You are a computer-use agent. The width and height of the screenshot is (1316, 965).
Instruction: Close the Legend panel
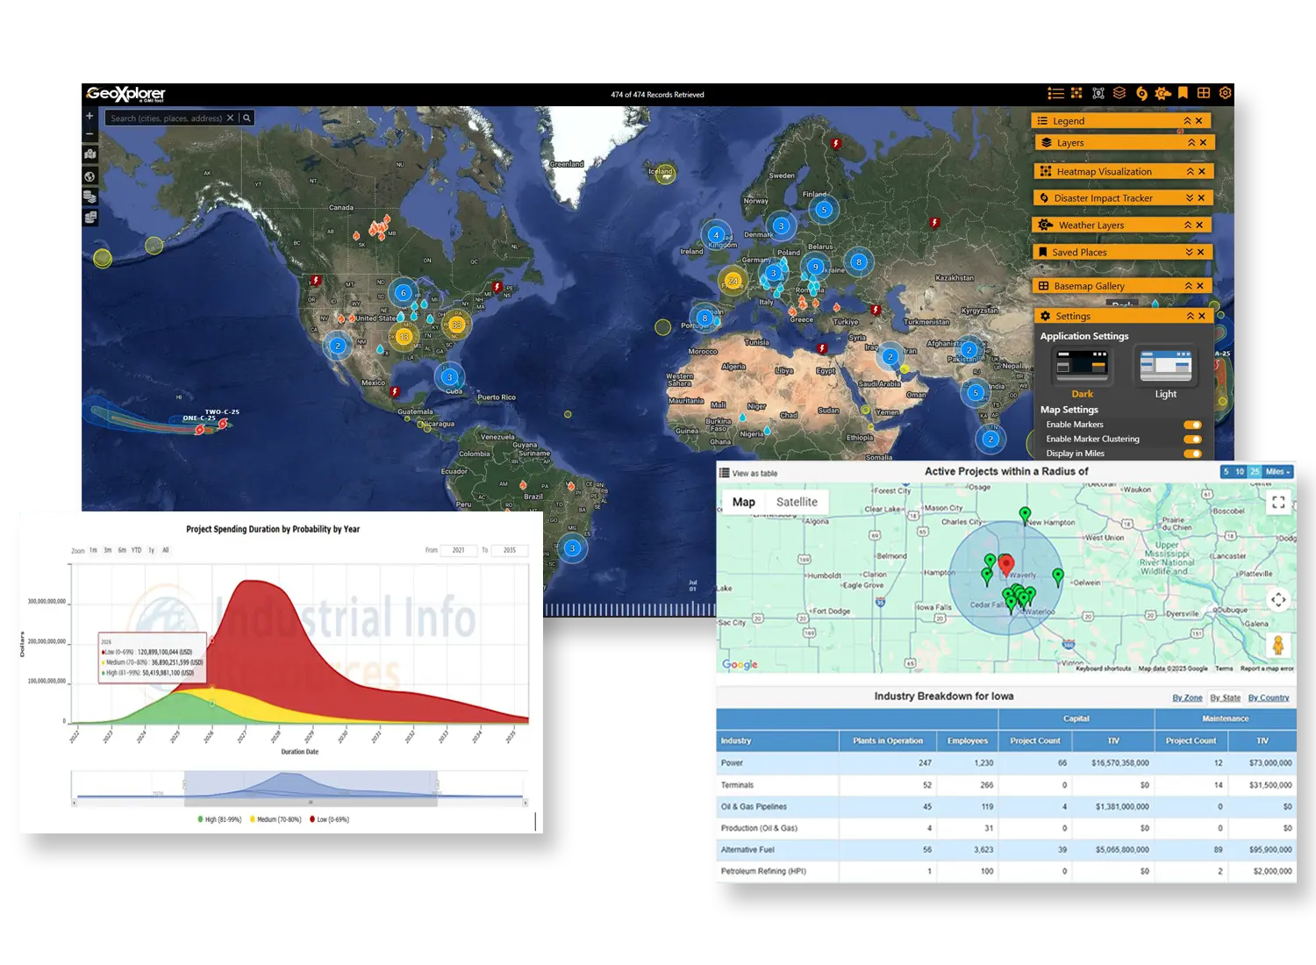pos(1199,121)
